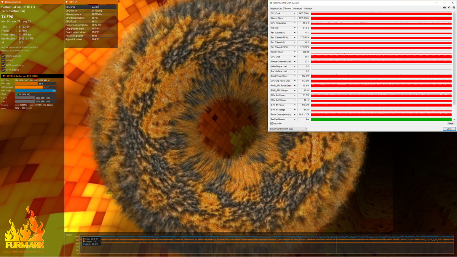This screenshot has width=457, height=257.
Task: Click the green PerfCap Reason graph bar
Action: tap(382, 120)
